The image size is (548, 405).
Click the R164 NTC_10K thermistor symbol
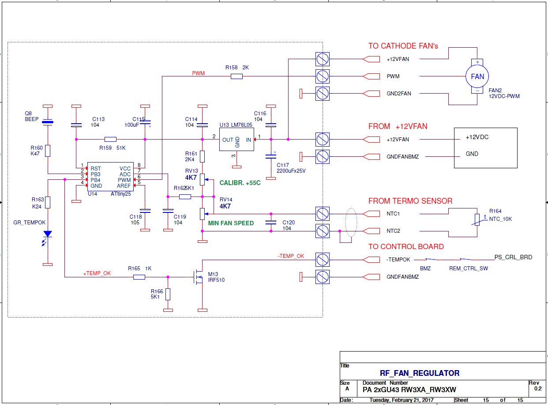tap(477, 220)
